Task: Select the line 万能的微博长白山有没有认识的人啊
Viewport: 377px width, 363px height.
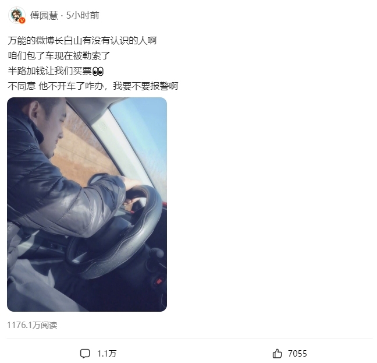Action: click(x=82, y=40)
